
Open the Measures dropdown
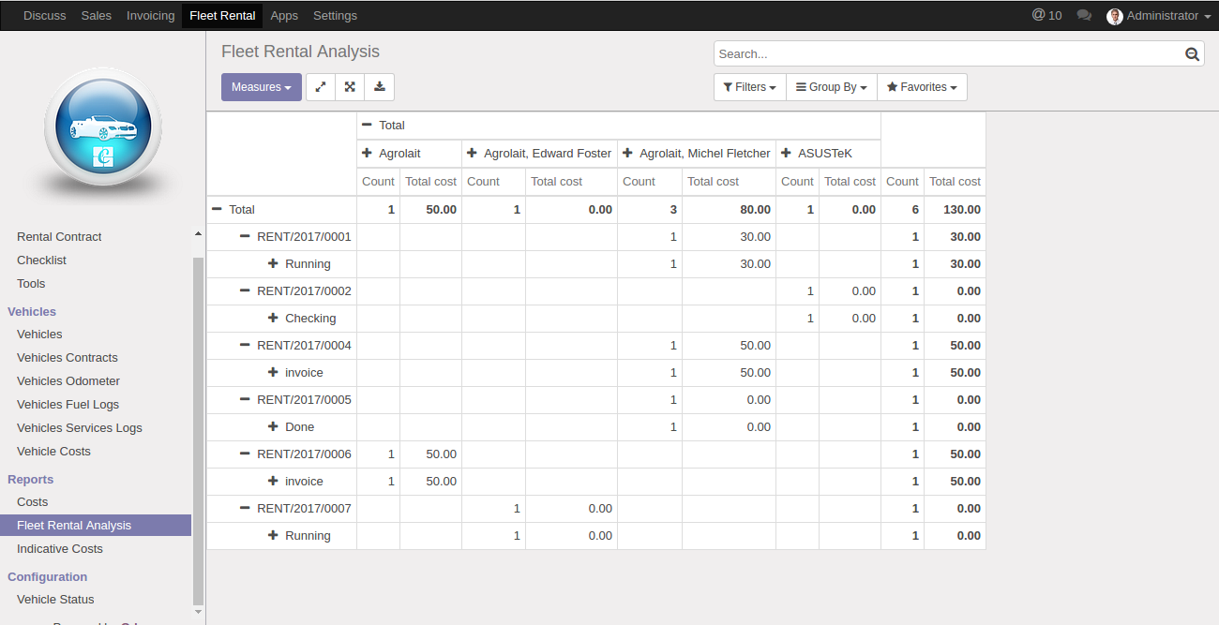click(261, 86)
